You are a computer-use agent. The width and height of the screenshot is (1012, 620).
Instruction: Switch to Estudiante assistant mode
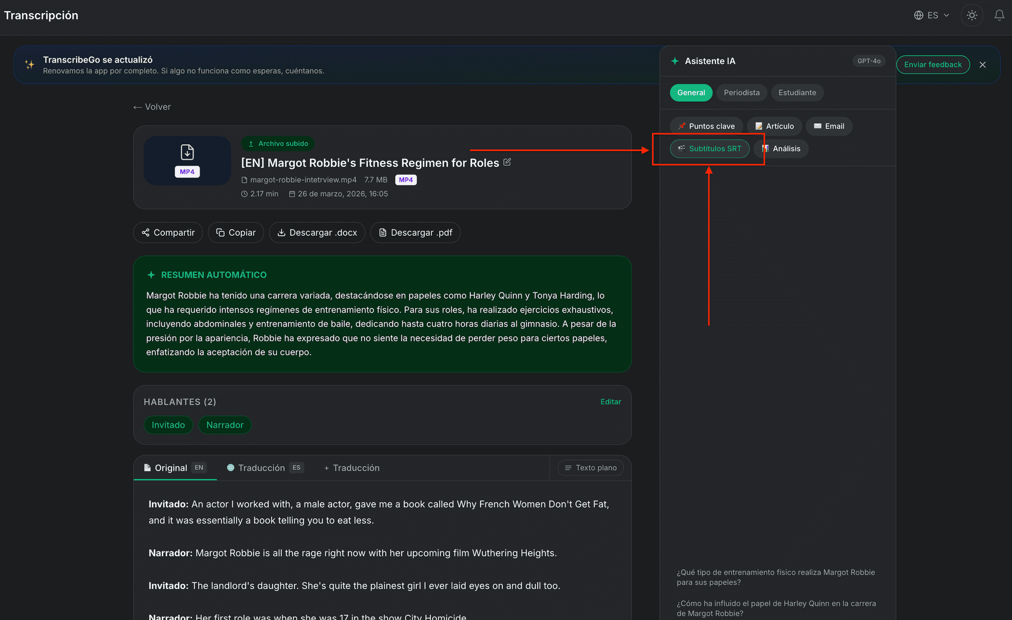[797, 92]
